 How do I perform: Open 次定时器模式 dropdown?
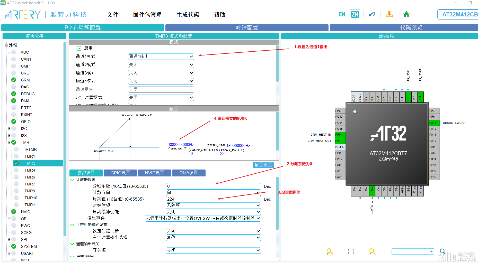[x=161, y=98]
